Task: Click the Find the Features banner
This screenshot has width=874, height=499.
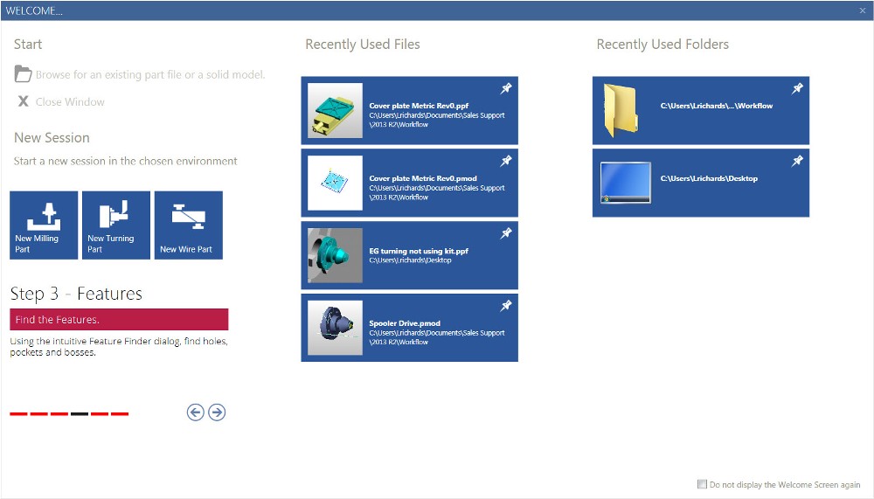Action: 119,320
